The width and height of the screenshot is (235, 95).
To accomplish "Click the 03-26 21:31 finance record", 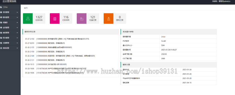I will 45,60.
